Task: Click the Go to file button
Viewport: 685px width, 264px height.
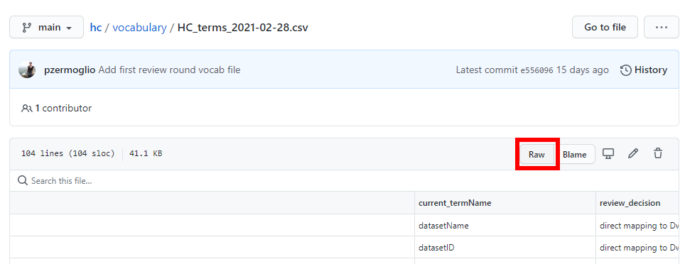Action: [605, 27]
